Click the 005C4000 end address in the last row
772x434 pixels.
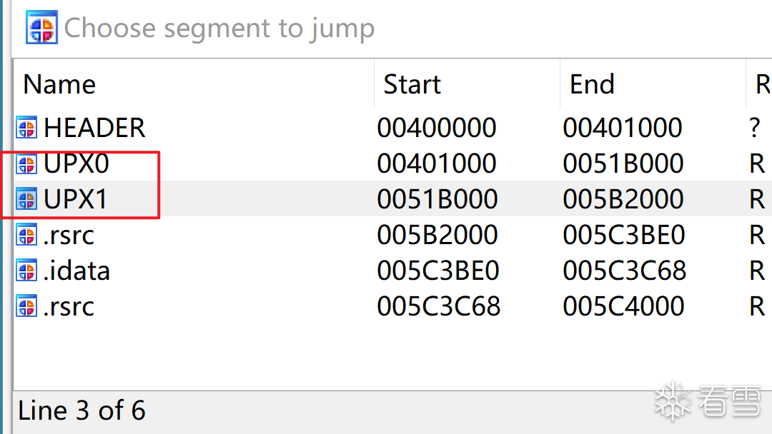pos(623,307)
